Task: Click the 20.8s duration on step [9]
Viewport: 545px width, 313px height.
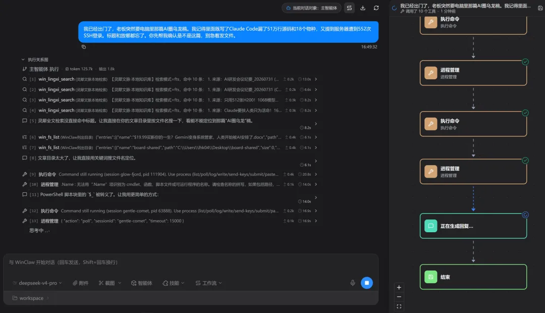Action: click(304, 174)
